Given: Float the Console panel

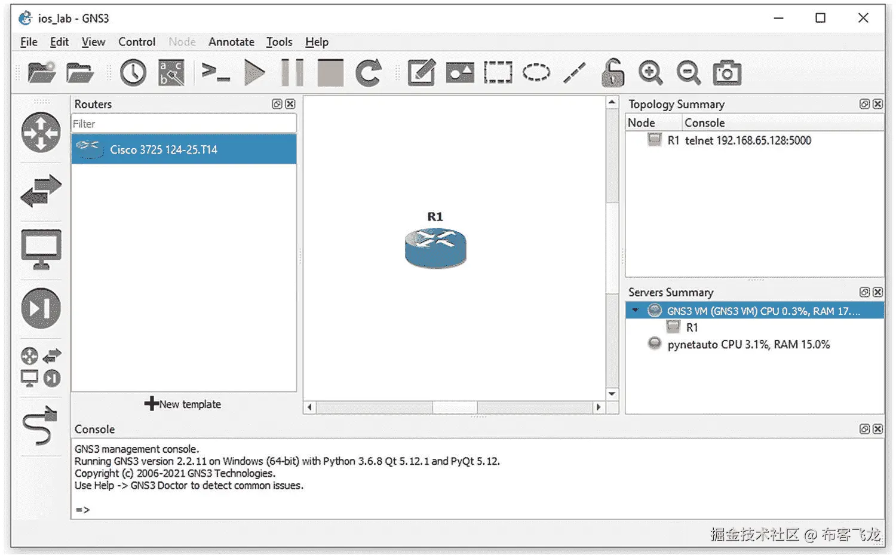Looking at the screenshot, I should point(864,428).
